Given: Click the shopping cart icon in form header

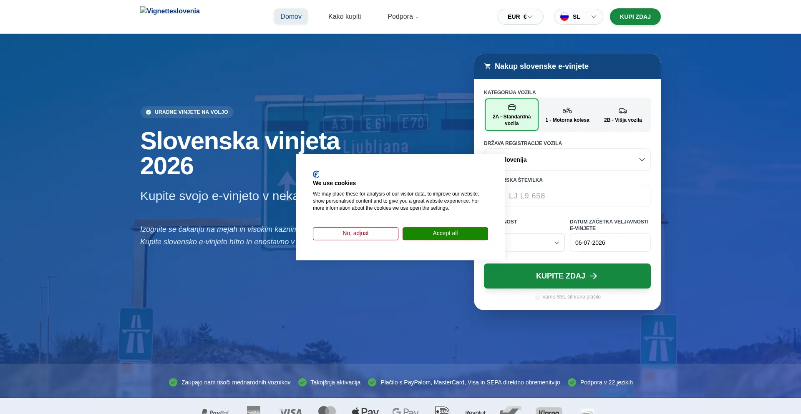Looking at the screenshot, I should coord(487,66).
